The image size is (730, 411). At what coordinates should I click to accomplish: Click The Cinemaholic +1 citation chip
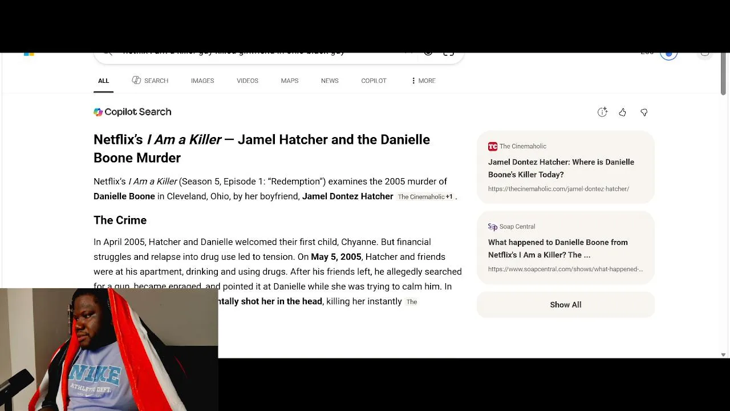tap(425, 197)
